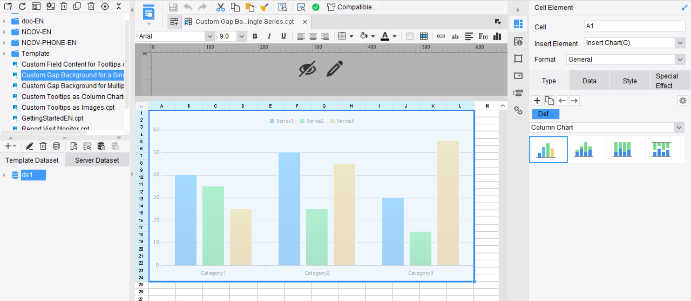Open chart gear settings icon

(683, 101)
